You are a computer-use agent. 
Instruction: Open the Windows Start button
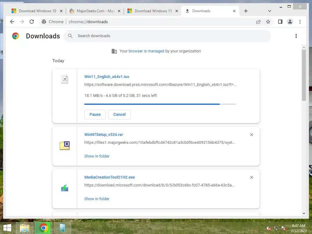pos(7,228)
